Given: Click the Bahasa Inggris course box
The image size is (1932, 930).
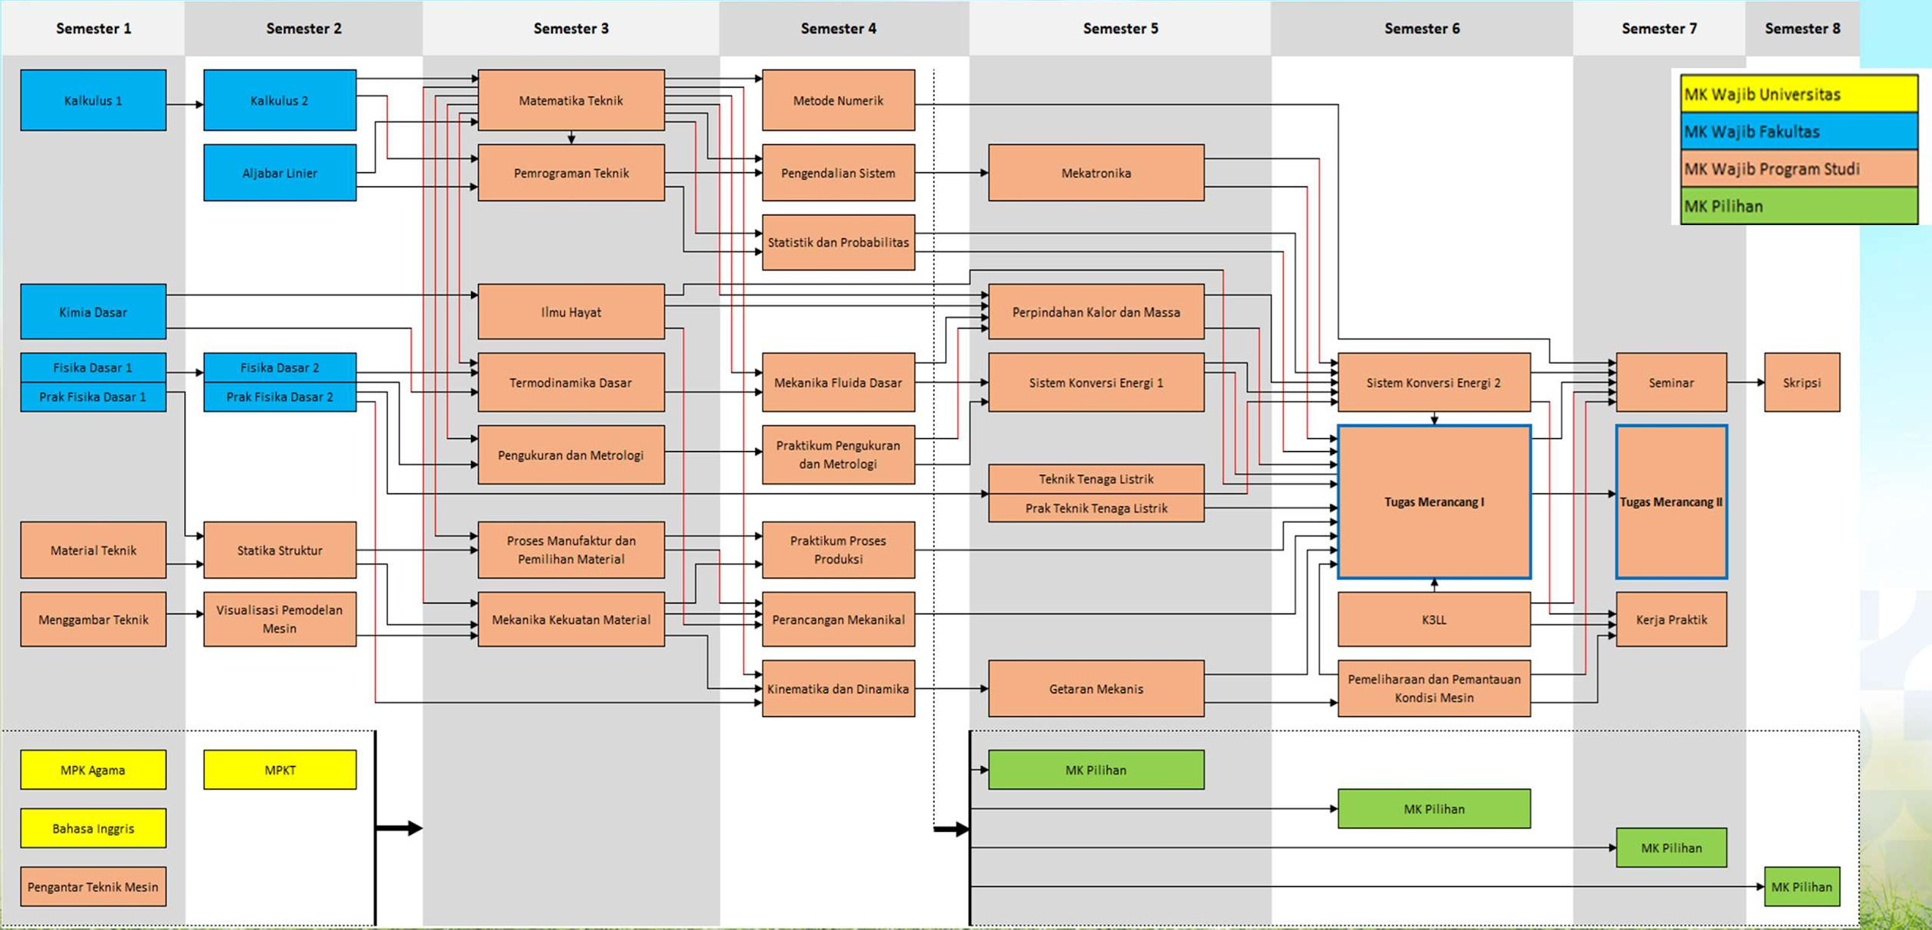Looking at the screenshot, I should [92, 828].
